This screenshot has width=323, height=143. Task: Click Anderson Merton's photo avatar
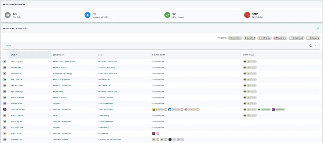pos(5,110)
